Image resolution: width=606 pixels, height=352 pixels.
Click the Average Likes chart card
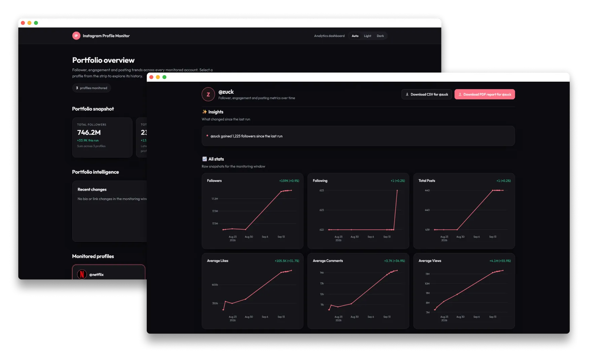click(x=252, y=291)
